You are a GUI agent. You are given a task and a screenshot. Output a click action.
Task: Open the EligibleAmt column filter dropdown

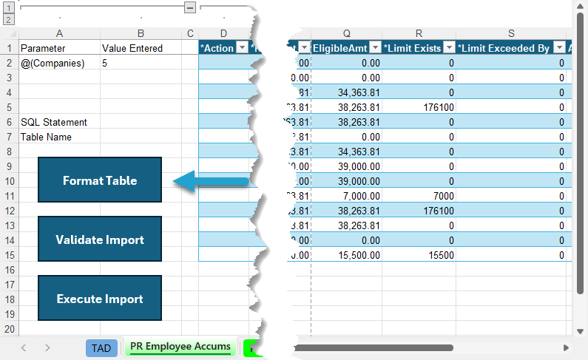pyautogui.click(x=375, y=47)
